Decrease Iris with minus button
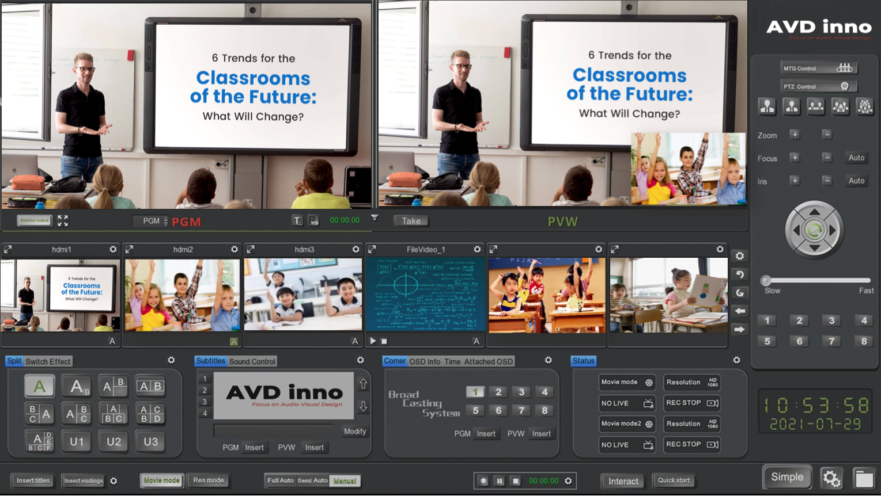This screenshot has height=496, width=881. (x=827, y=181)
